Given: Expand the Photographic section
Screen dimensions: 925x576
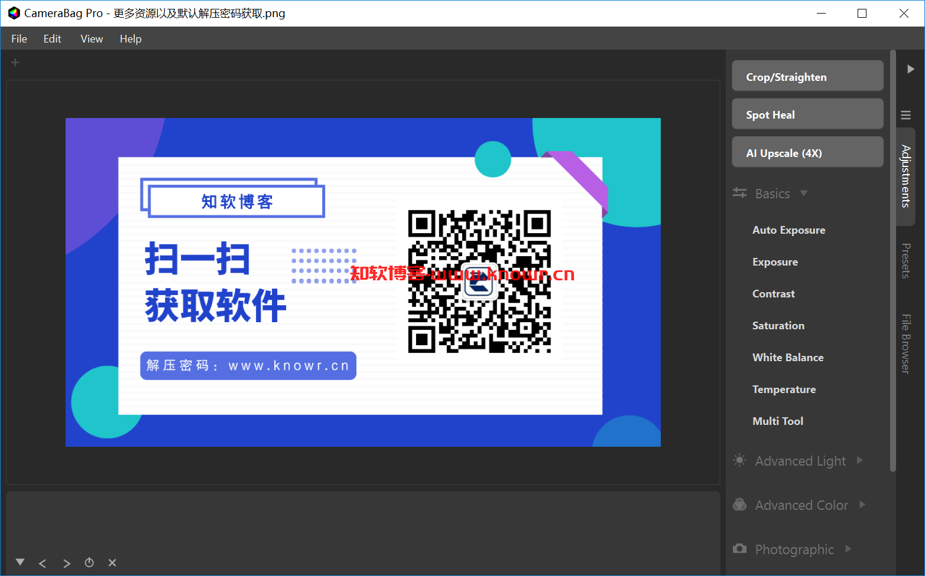Looking at the screenshot, I should pyautogui.click(x=848, y=549).
